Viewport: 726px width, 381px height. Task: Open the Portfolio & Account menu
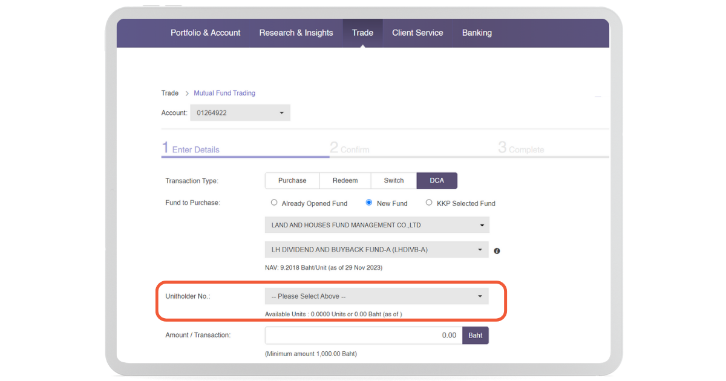click(205, 33)
